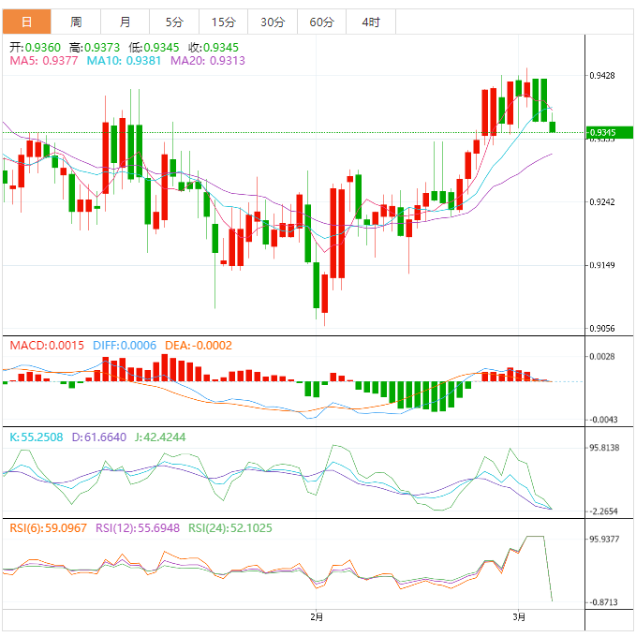Choose the 30分 interval tab
The height and width of the screenshot is (637, 636).
pyautogui.click(x=273, y=22)
